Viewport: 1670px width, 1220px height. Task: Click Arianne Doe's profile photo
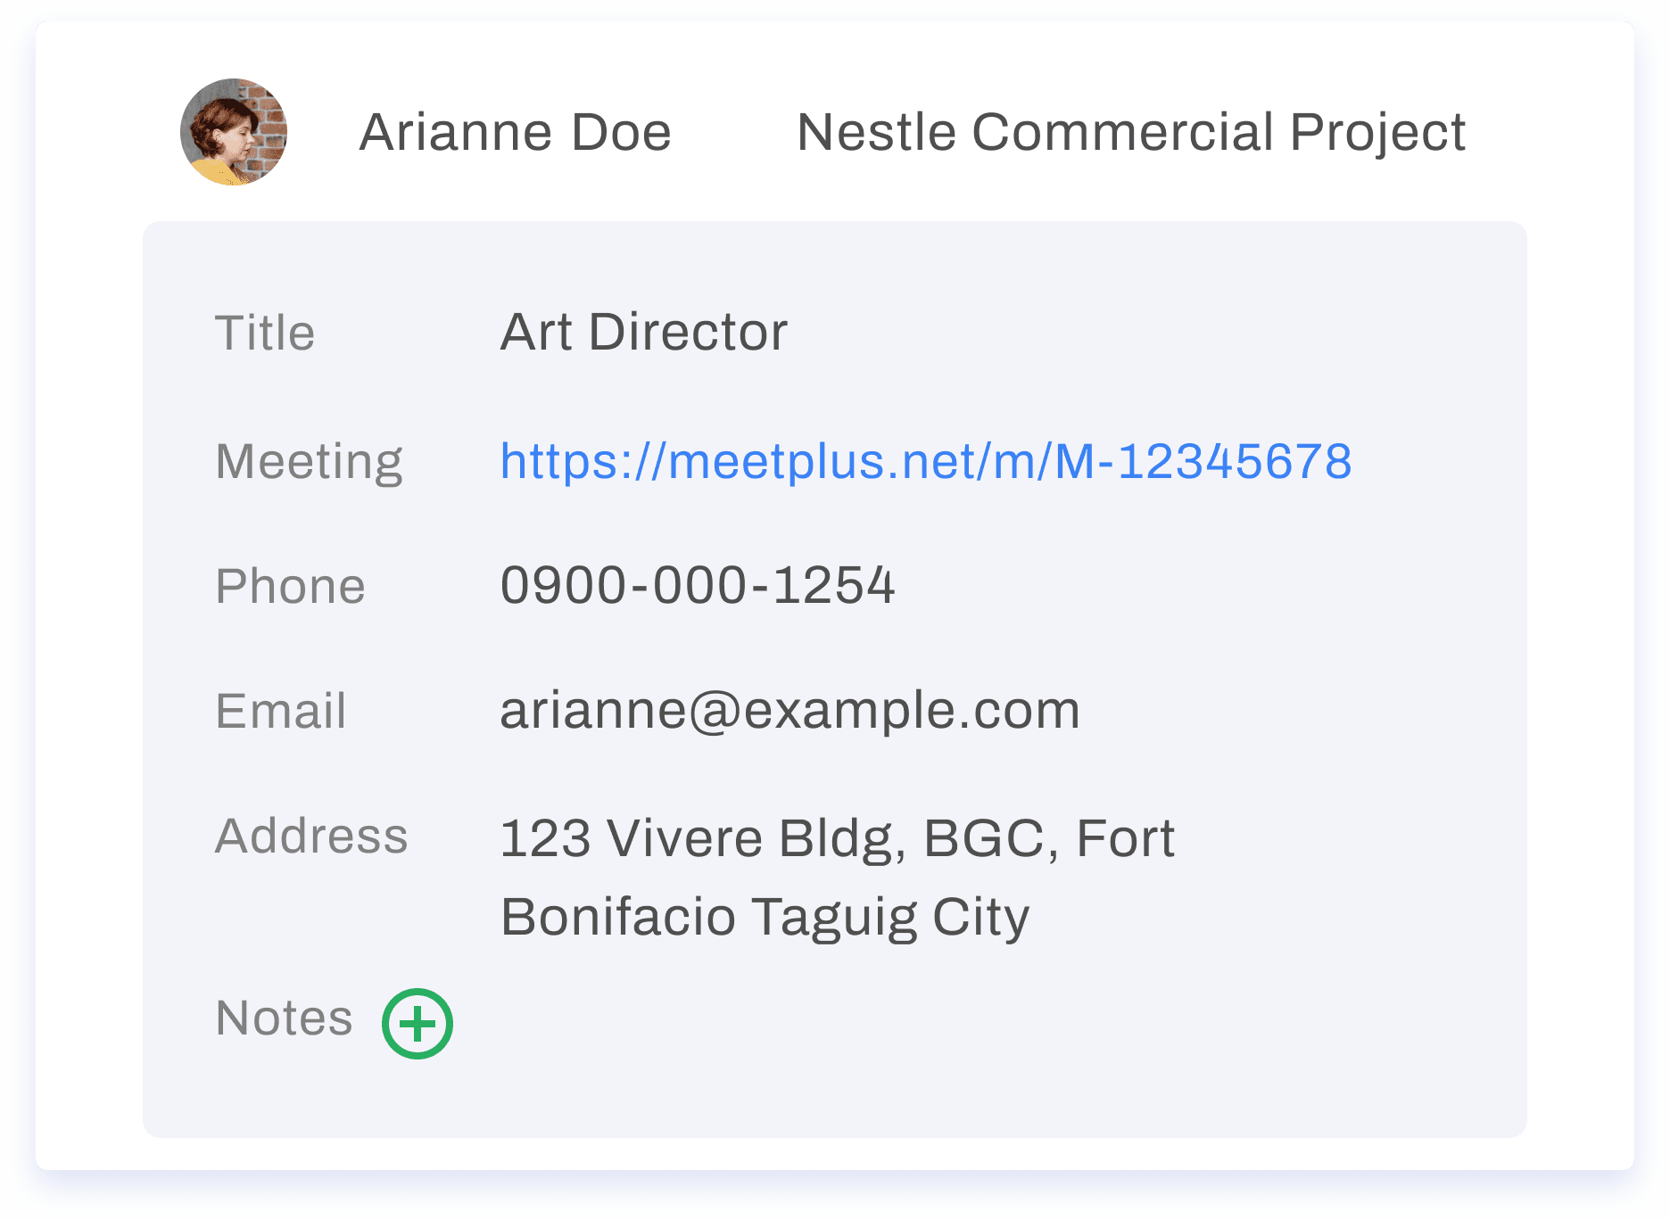(x=234, y=132)
